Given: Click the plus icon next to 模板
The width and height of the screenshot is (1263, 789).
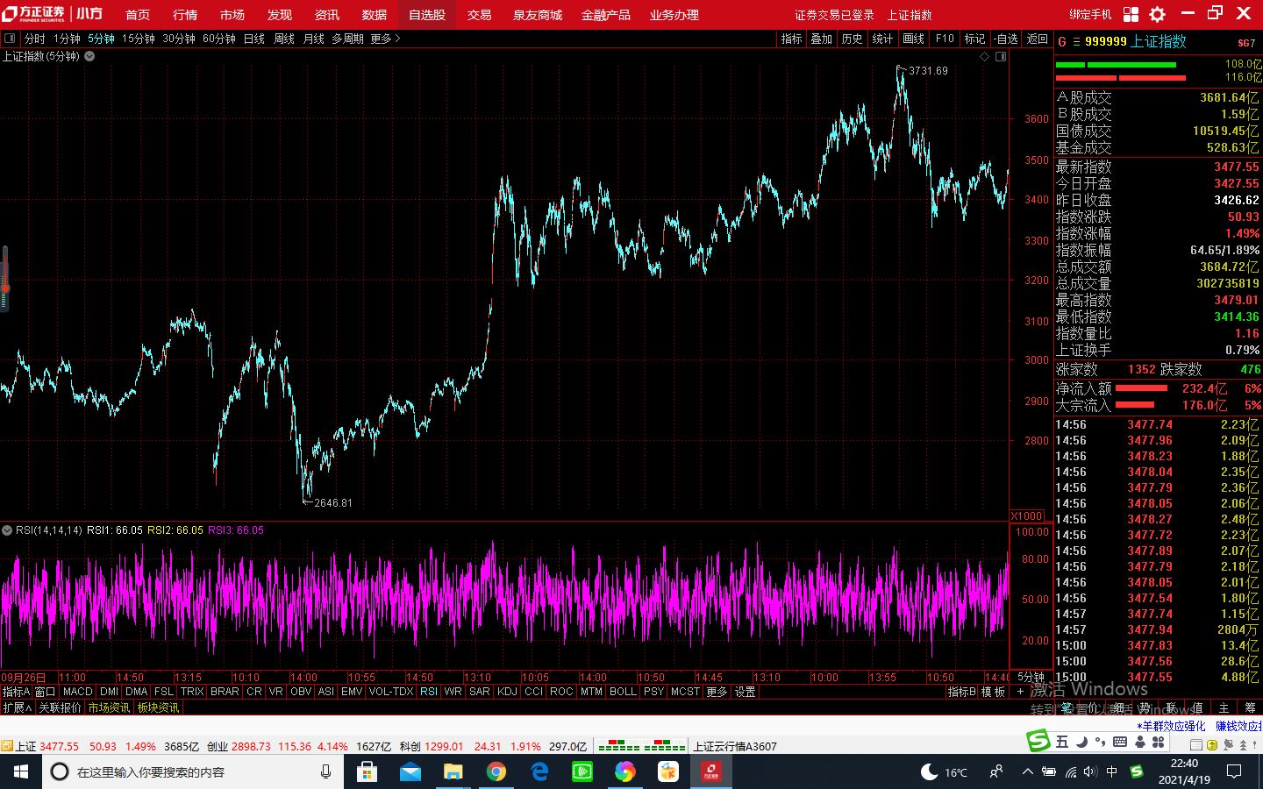Looking at the screenshot, I should coord(1020,692).
